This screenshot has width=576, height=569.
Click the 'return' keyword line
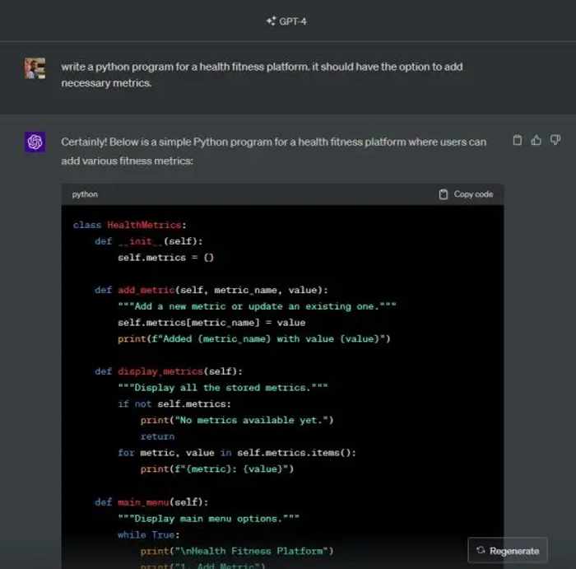[157, 436]
